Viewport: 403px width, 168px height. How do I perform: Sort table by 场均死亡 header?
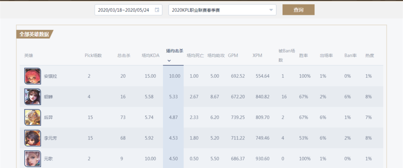coord(195,56)
